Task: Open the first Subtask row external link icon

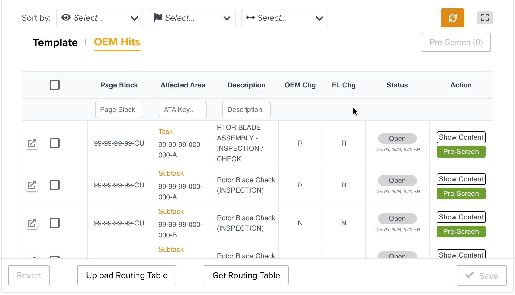Action: 32,185
